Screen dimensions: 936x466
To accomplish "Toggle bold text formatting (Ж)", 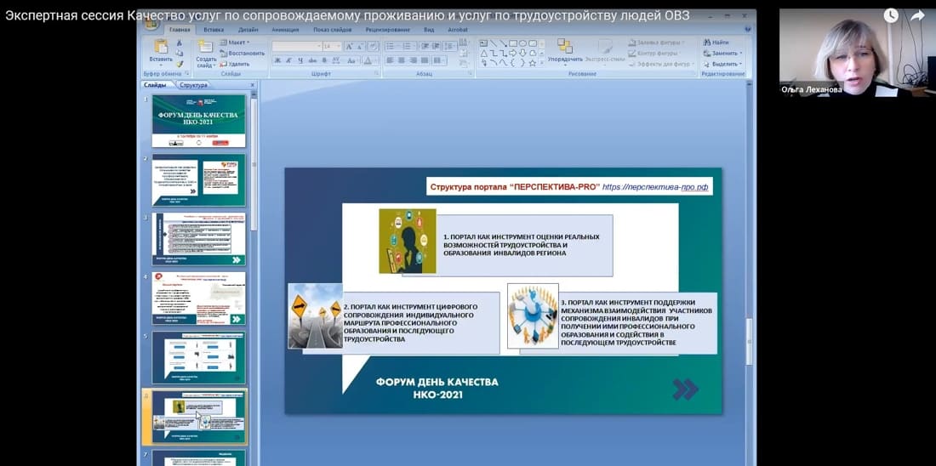I will click(x=277, y=60).
